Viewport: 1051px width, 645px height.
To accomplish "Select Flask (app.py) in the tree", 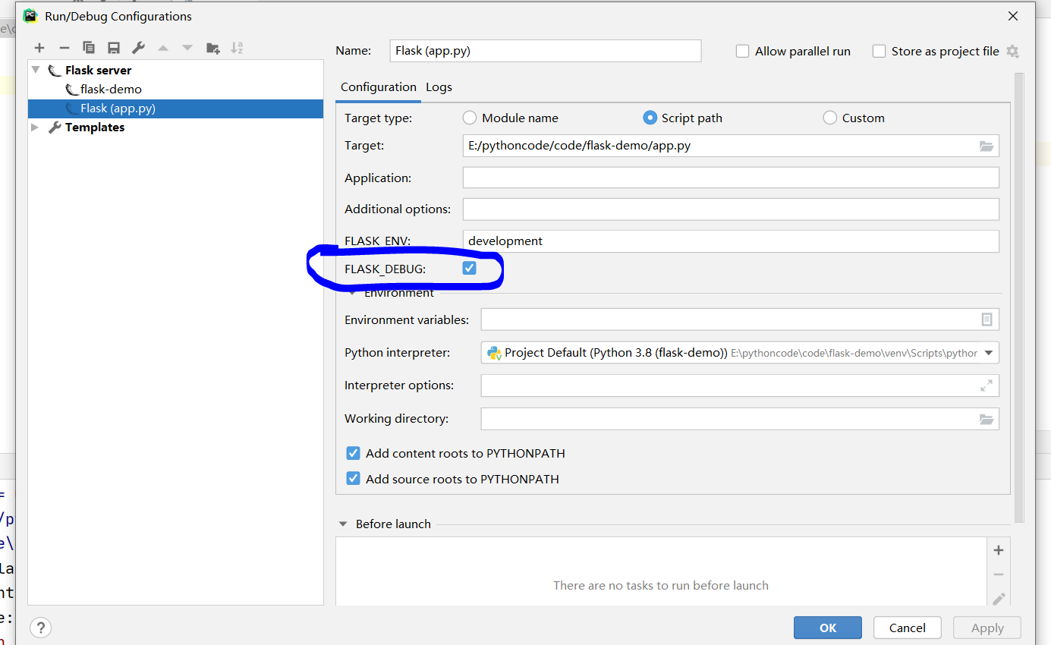I will tap(175, 109).
